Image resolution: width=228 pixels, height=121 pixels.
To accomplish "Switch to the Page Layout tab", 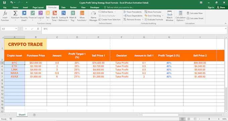I will pos(38,8).
